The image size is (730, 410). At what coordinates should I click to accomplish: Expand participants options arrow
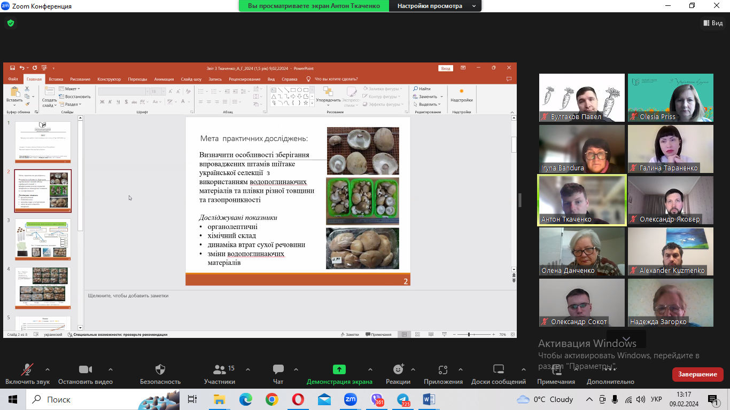tap(248, 369)
